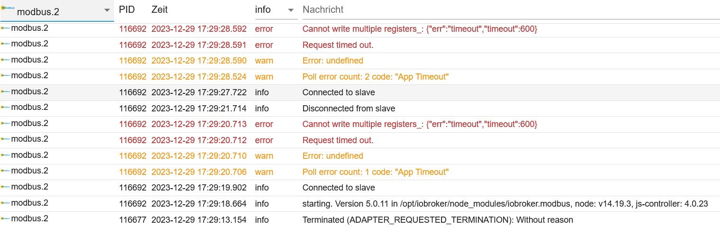Click the 'Error: undefined' warning at 17:29:28.590
Image resolution: width=720 pixels, height=227 pixels.
[x=333, y=61]
